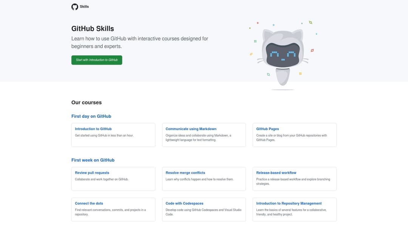
Task: Click Start with Introduction to GitHub button
Action: pyautogui.click(x=97, y=60)
